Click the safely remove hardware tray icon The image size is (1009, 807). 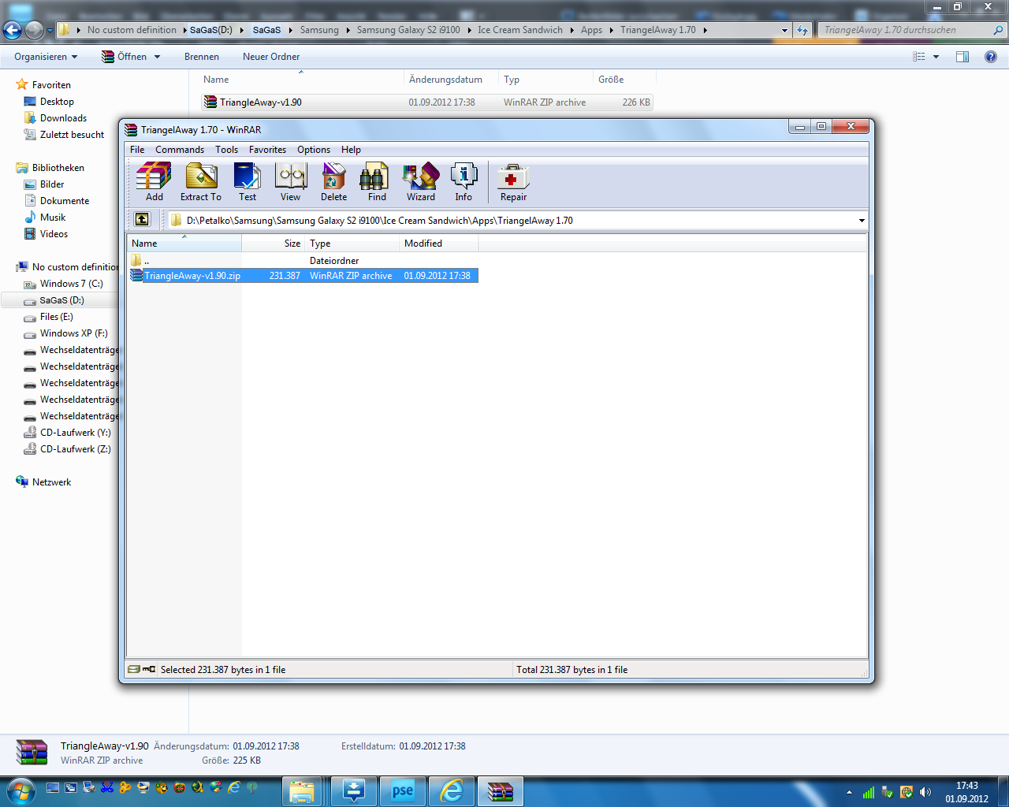[x=888, y=792]
